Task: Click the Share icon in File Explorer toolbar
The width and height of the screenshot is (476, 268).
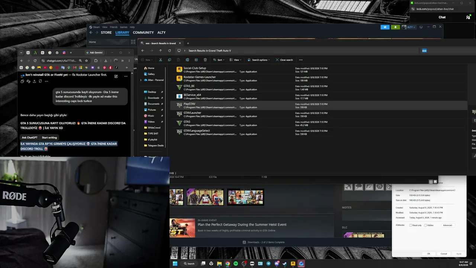Action: click(x=196, y=60)
